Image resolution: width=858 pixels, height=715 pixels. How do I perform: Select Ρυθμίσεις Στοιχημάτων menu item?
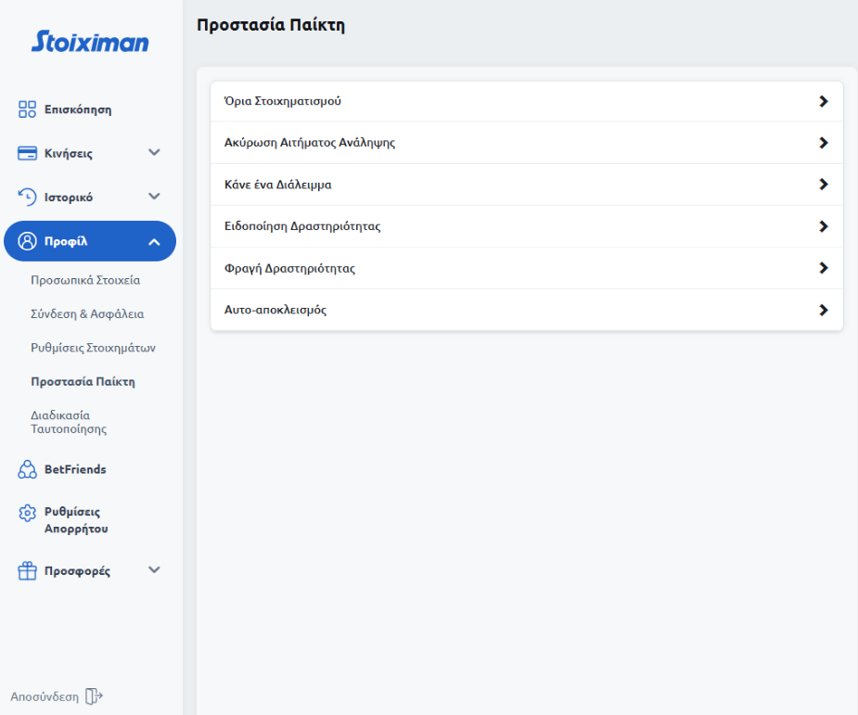93,348
